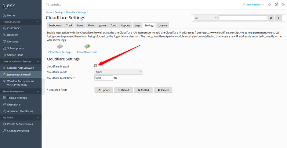Viewport: 287px width, 148px height.
Task: Click the Domains monitor icon
Action: coord(4,42)
